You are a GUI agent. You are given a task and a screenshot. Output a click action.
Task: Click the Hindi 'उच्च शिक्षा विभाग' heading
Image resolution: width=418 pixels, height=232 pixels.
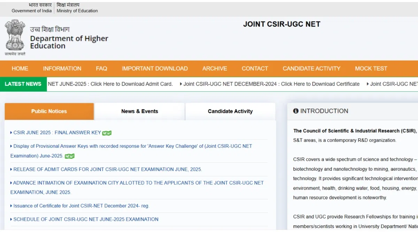[x=49, y=30]
